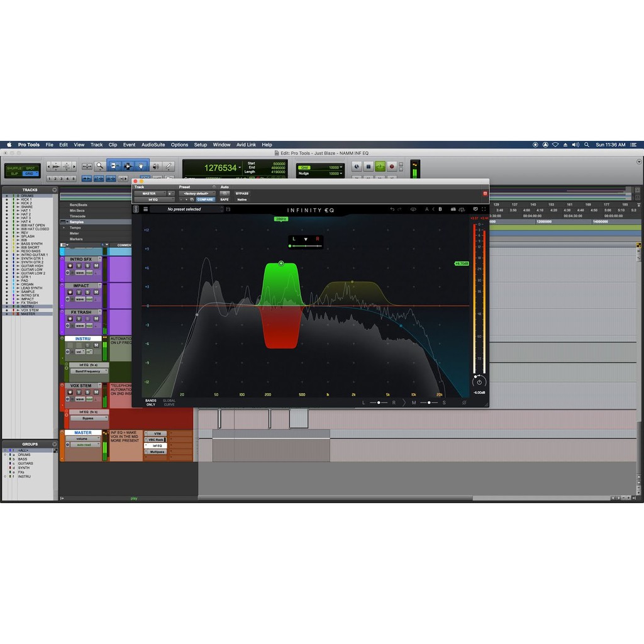Screen dimensions: 644x644
Task: Open macOS Spotlight search icon
Action: click(x=587, y=145)
